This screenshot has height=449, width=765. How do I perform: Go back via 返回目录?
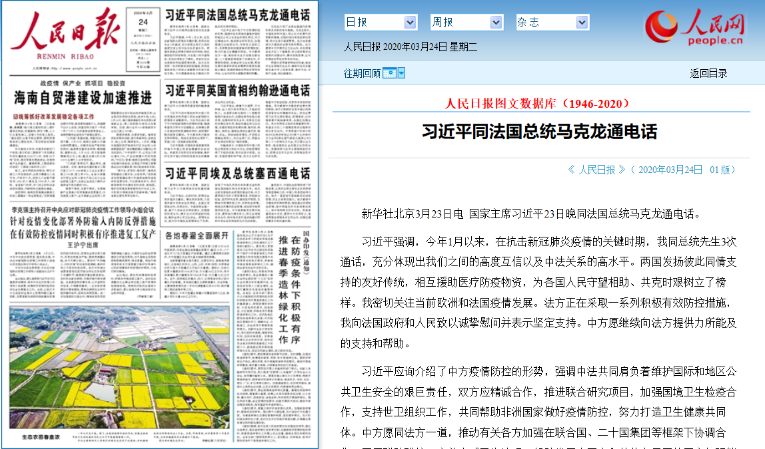coord(708,73)
